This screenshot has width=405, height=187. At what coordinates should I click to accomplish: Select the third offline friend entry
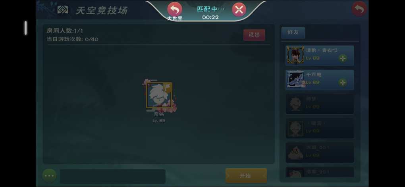[320, 104]
